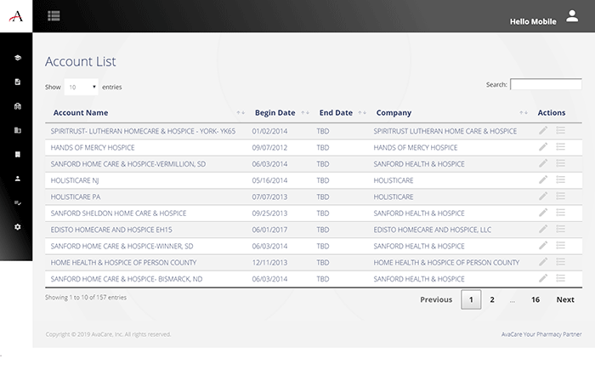Edit the Sanford Vermillion, SD account

(x=543, y=163)
